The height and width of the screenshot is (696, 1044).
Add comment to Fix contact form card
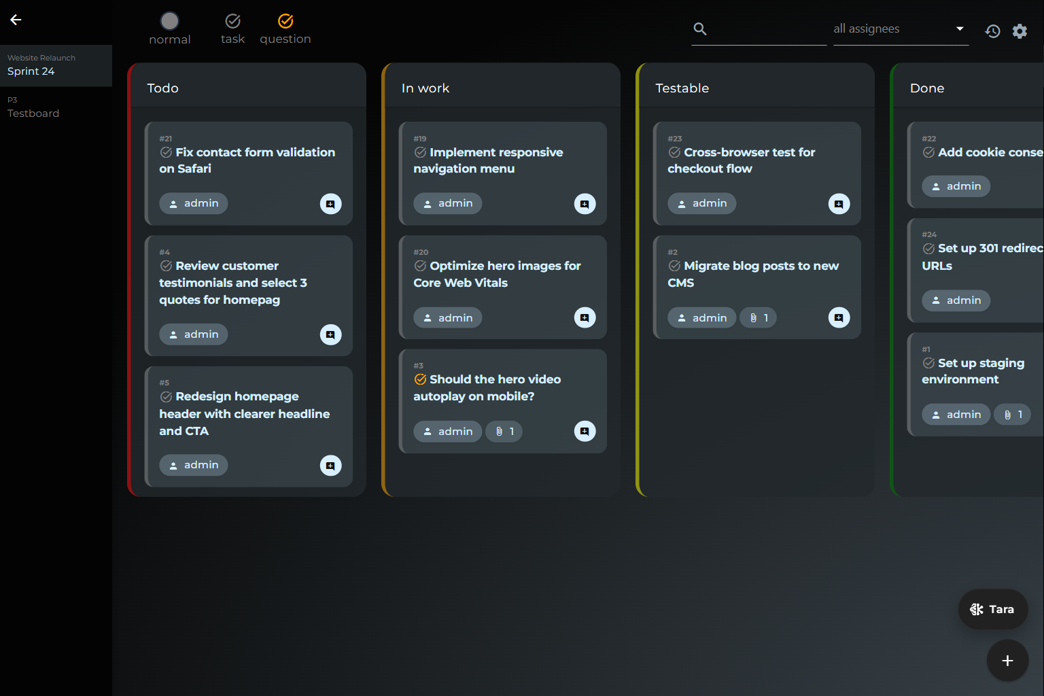point(331,204)
